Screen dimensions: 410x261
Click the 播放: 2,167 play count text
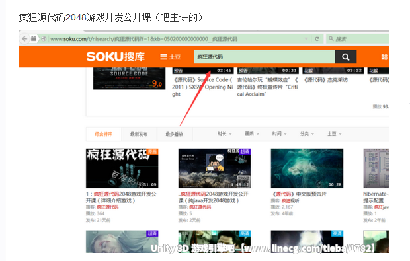[x=282, y=207]
